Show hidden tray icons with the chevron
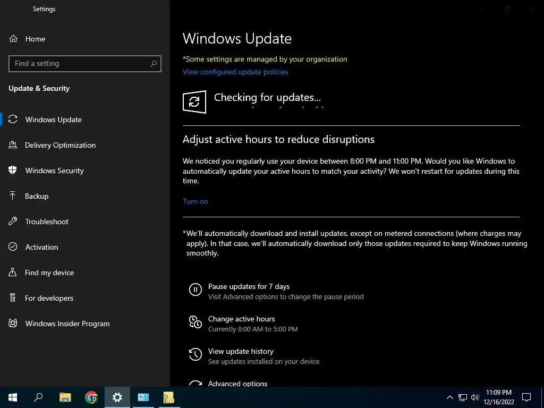544x408 pixels. pos(449,397)
